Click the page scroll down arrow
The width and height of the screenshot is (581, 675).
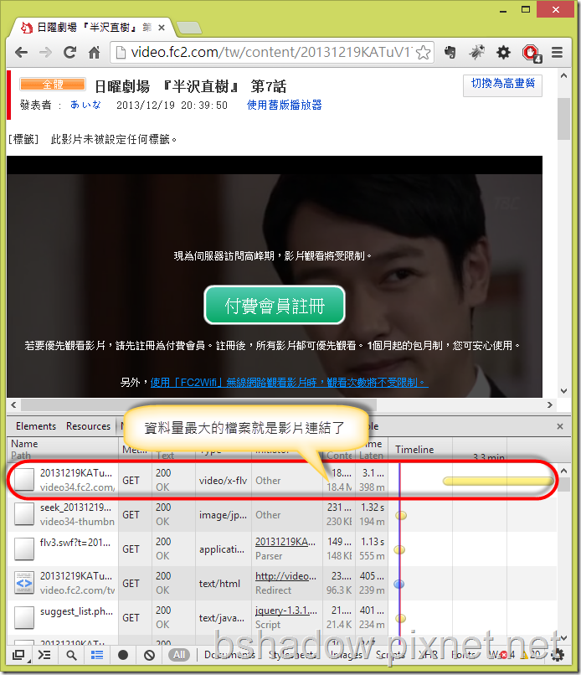click(x=563, y=391)
